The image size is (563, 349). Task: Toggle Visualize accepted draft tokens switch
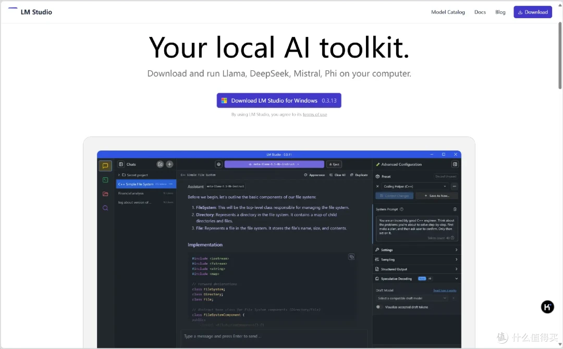tap(378, 307)
